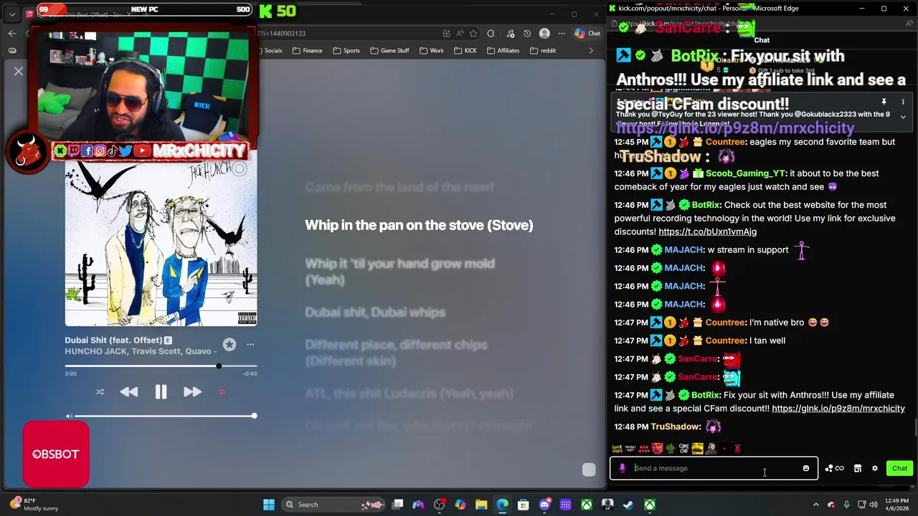Click TruShadow username at 12:48 PM

pos(675,426)
